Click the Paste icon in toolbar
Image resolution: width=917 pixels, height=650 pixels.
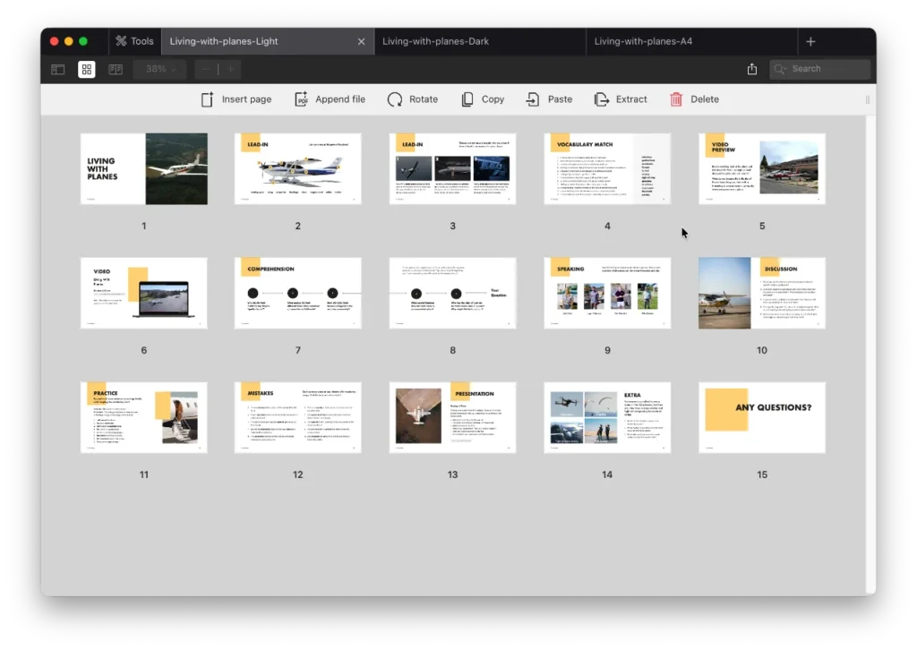click(533, 99)
